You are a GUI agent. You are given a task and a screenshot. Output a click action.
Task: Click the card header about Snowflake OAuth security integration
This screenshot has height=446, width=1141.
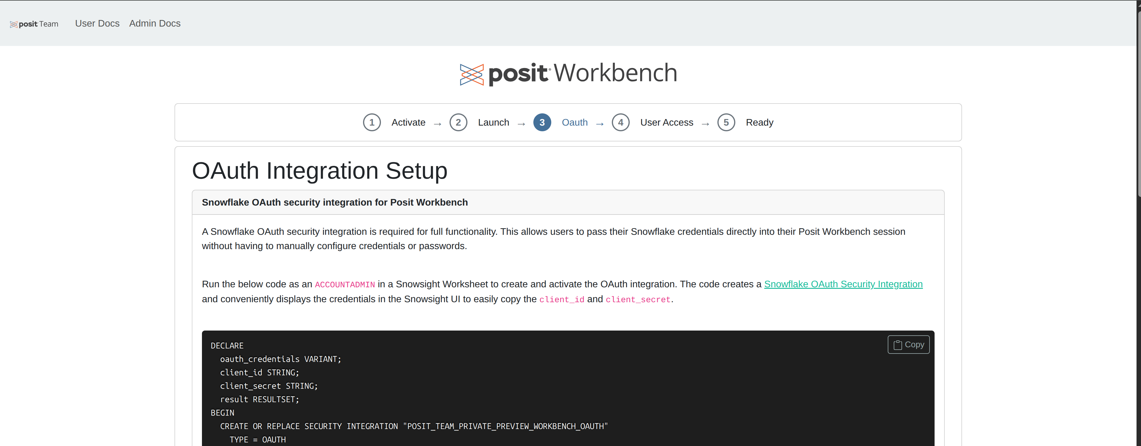(568, 202)
